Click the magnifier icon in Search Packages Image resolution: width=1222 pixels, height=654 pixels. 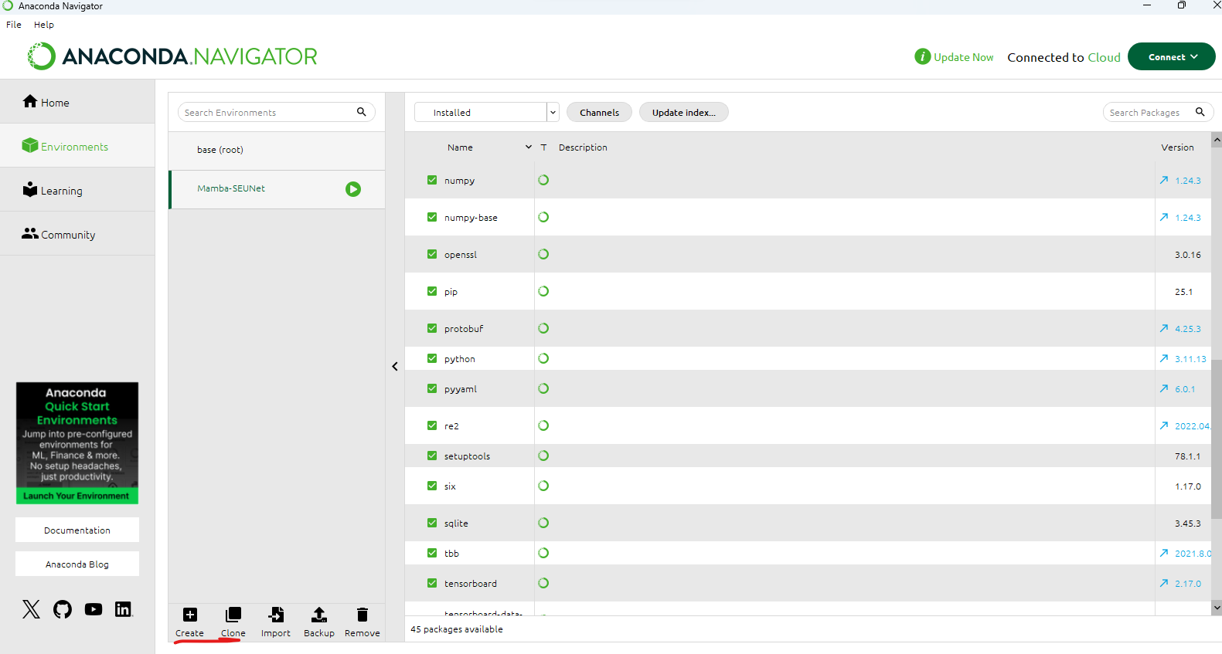(1200, 112)
